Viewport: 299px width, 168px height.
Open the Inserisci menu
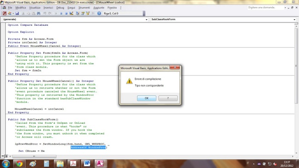(48, 8)
